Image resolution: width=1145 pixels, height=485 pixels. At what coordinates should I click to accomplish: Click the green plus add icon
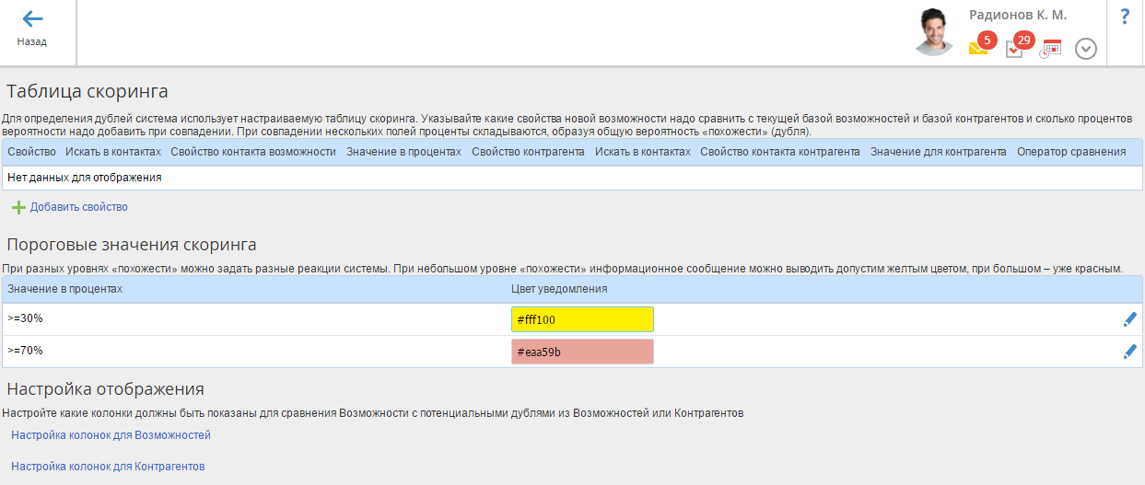pyautogui.click(x=18, y=207)
